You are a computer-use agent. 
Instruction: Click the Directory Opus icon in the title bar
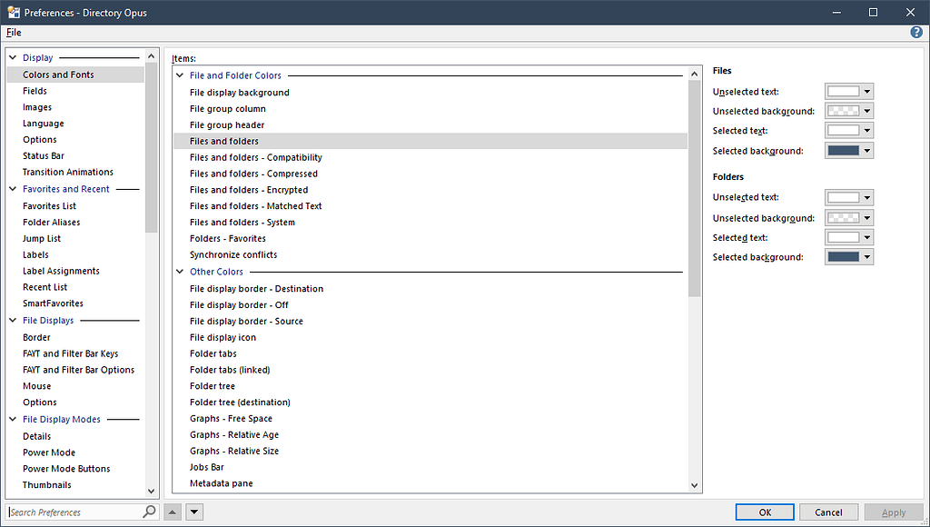point(13,12)
